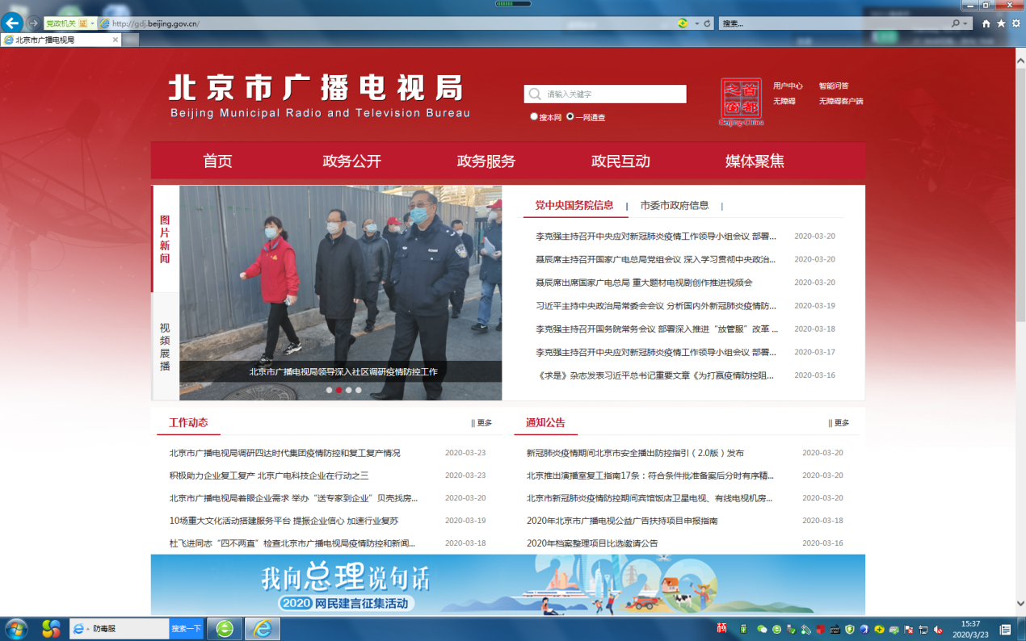This screenshot has width=1026, height=641.
Task: Select the third carousel dot indicator
Action: (348, 390)
